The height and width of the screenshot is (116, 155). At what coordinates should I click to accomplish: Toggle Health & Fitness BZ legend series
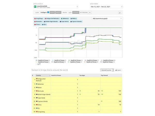pos(91,62)
